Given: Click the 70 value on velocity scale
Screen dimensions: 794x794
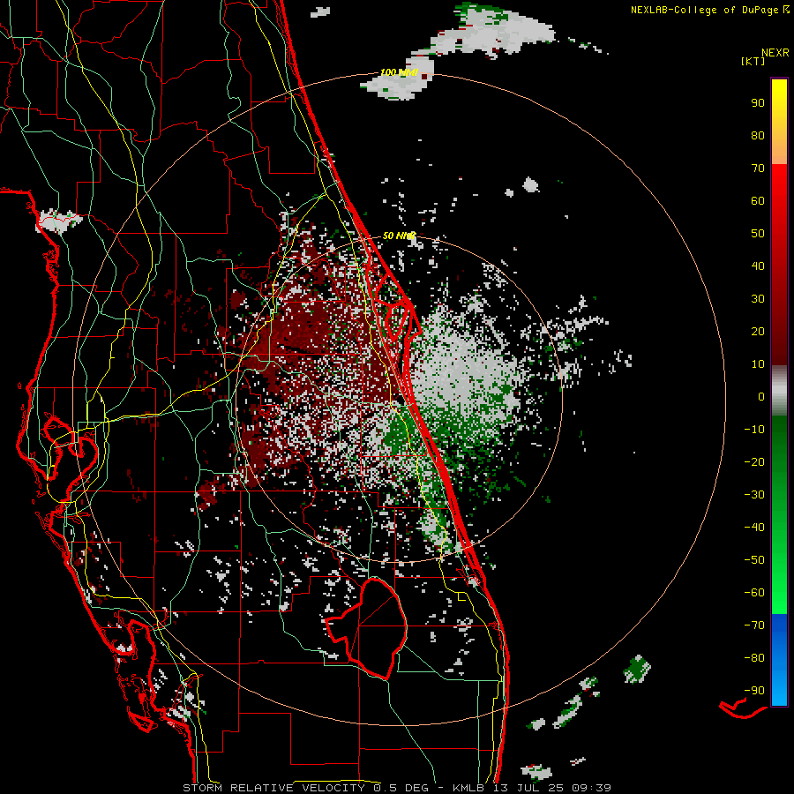Looking at the screenshot, I should (x=758, y=169).
